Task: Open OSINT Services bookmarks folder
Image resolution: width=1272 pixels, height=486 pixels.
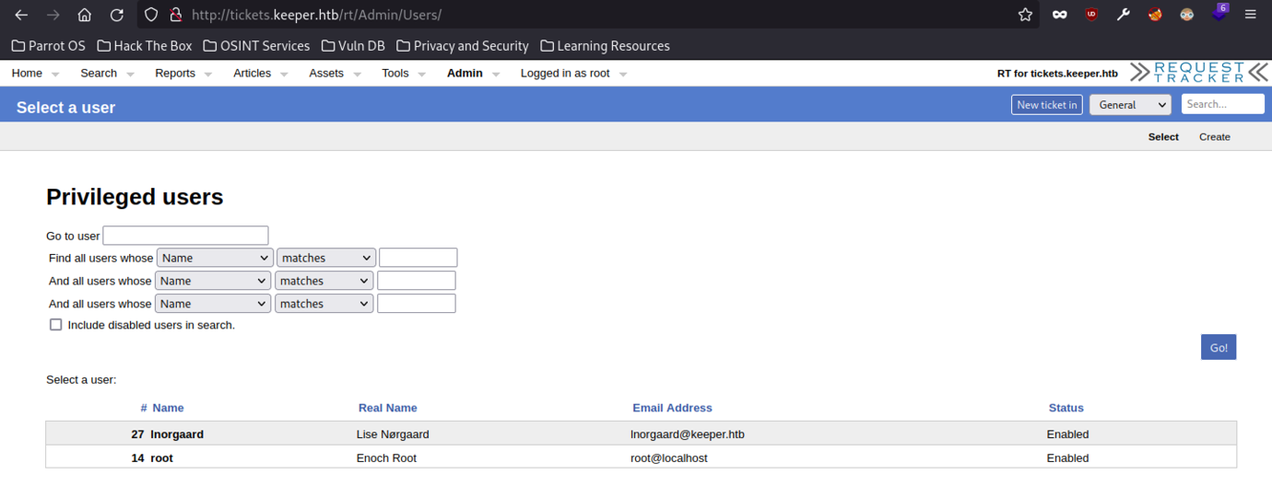Action: coord(256,45)
